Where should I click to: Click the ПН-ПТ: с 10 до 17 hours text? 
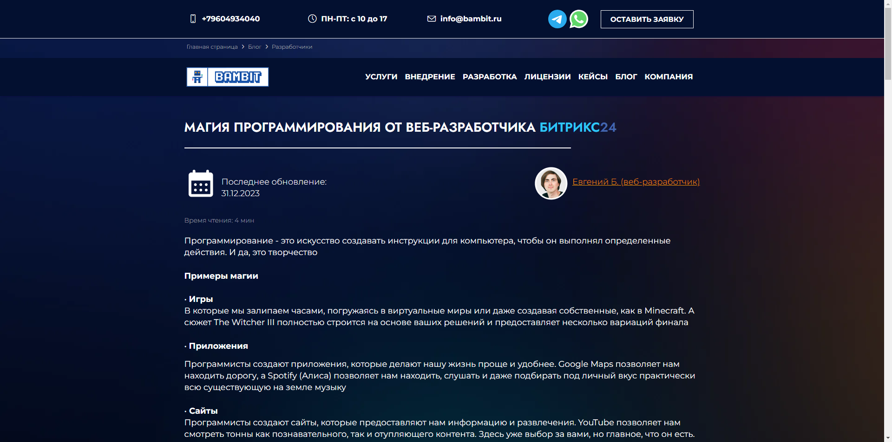click(354, 19)
